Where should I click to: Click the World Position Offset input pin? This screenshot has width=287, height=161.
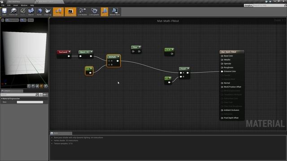pyautogui.click(x=222, y=87)
